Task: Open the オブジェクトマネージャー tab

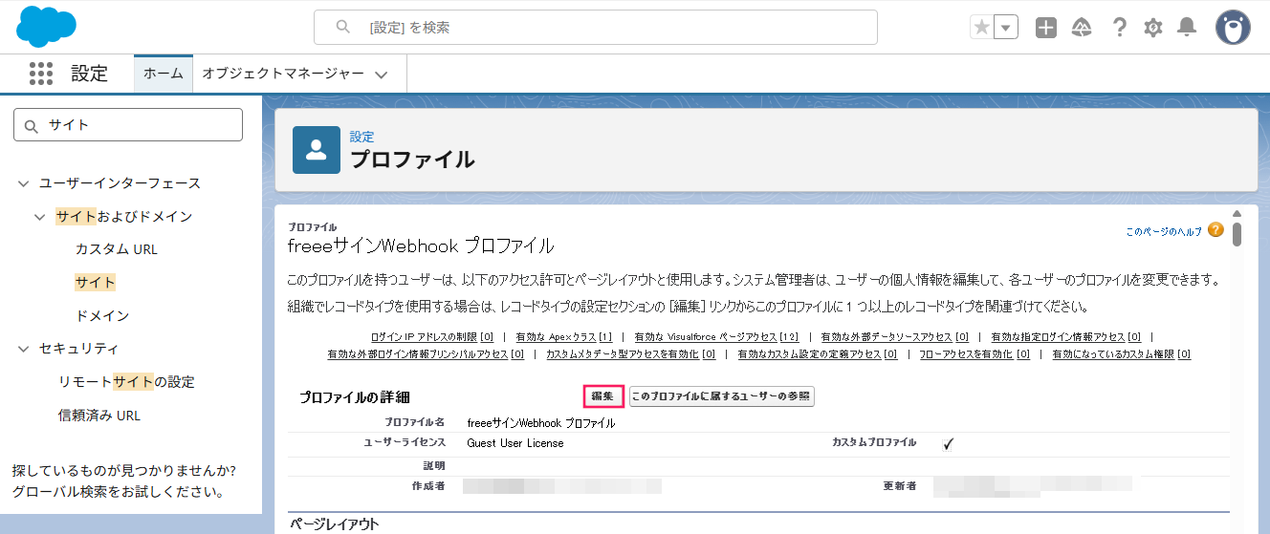Action: coord(283,74)
